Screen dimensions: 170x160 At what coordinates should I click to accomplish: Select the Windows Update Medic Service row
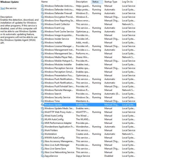tap(59, 108)
